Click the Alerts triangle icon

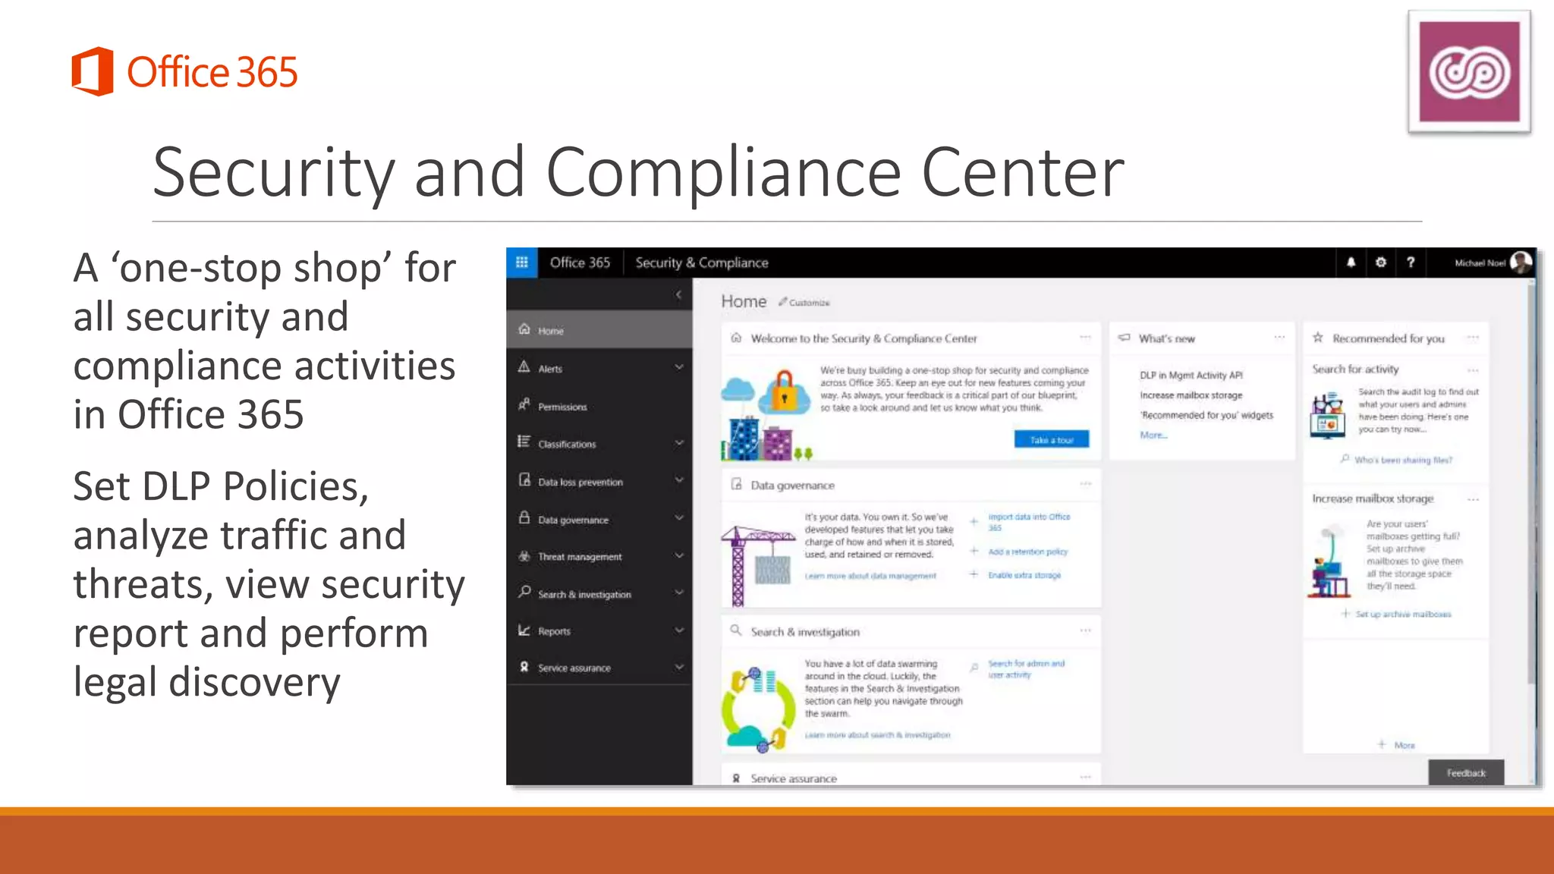[x=524, y=367]
